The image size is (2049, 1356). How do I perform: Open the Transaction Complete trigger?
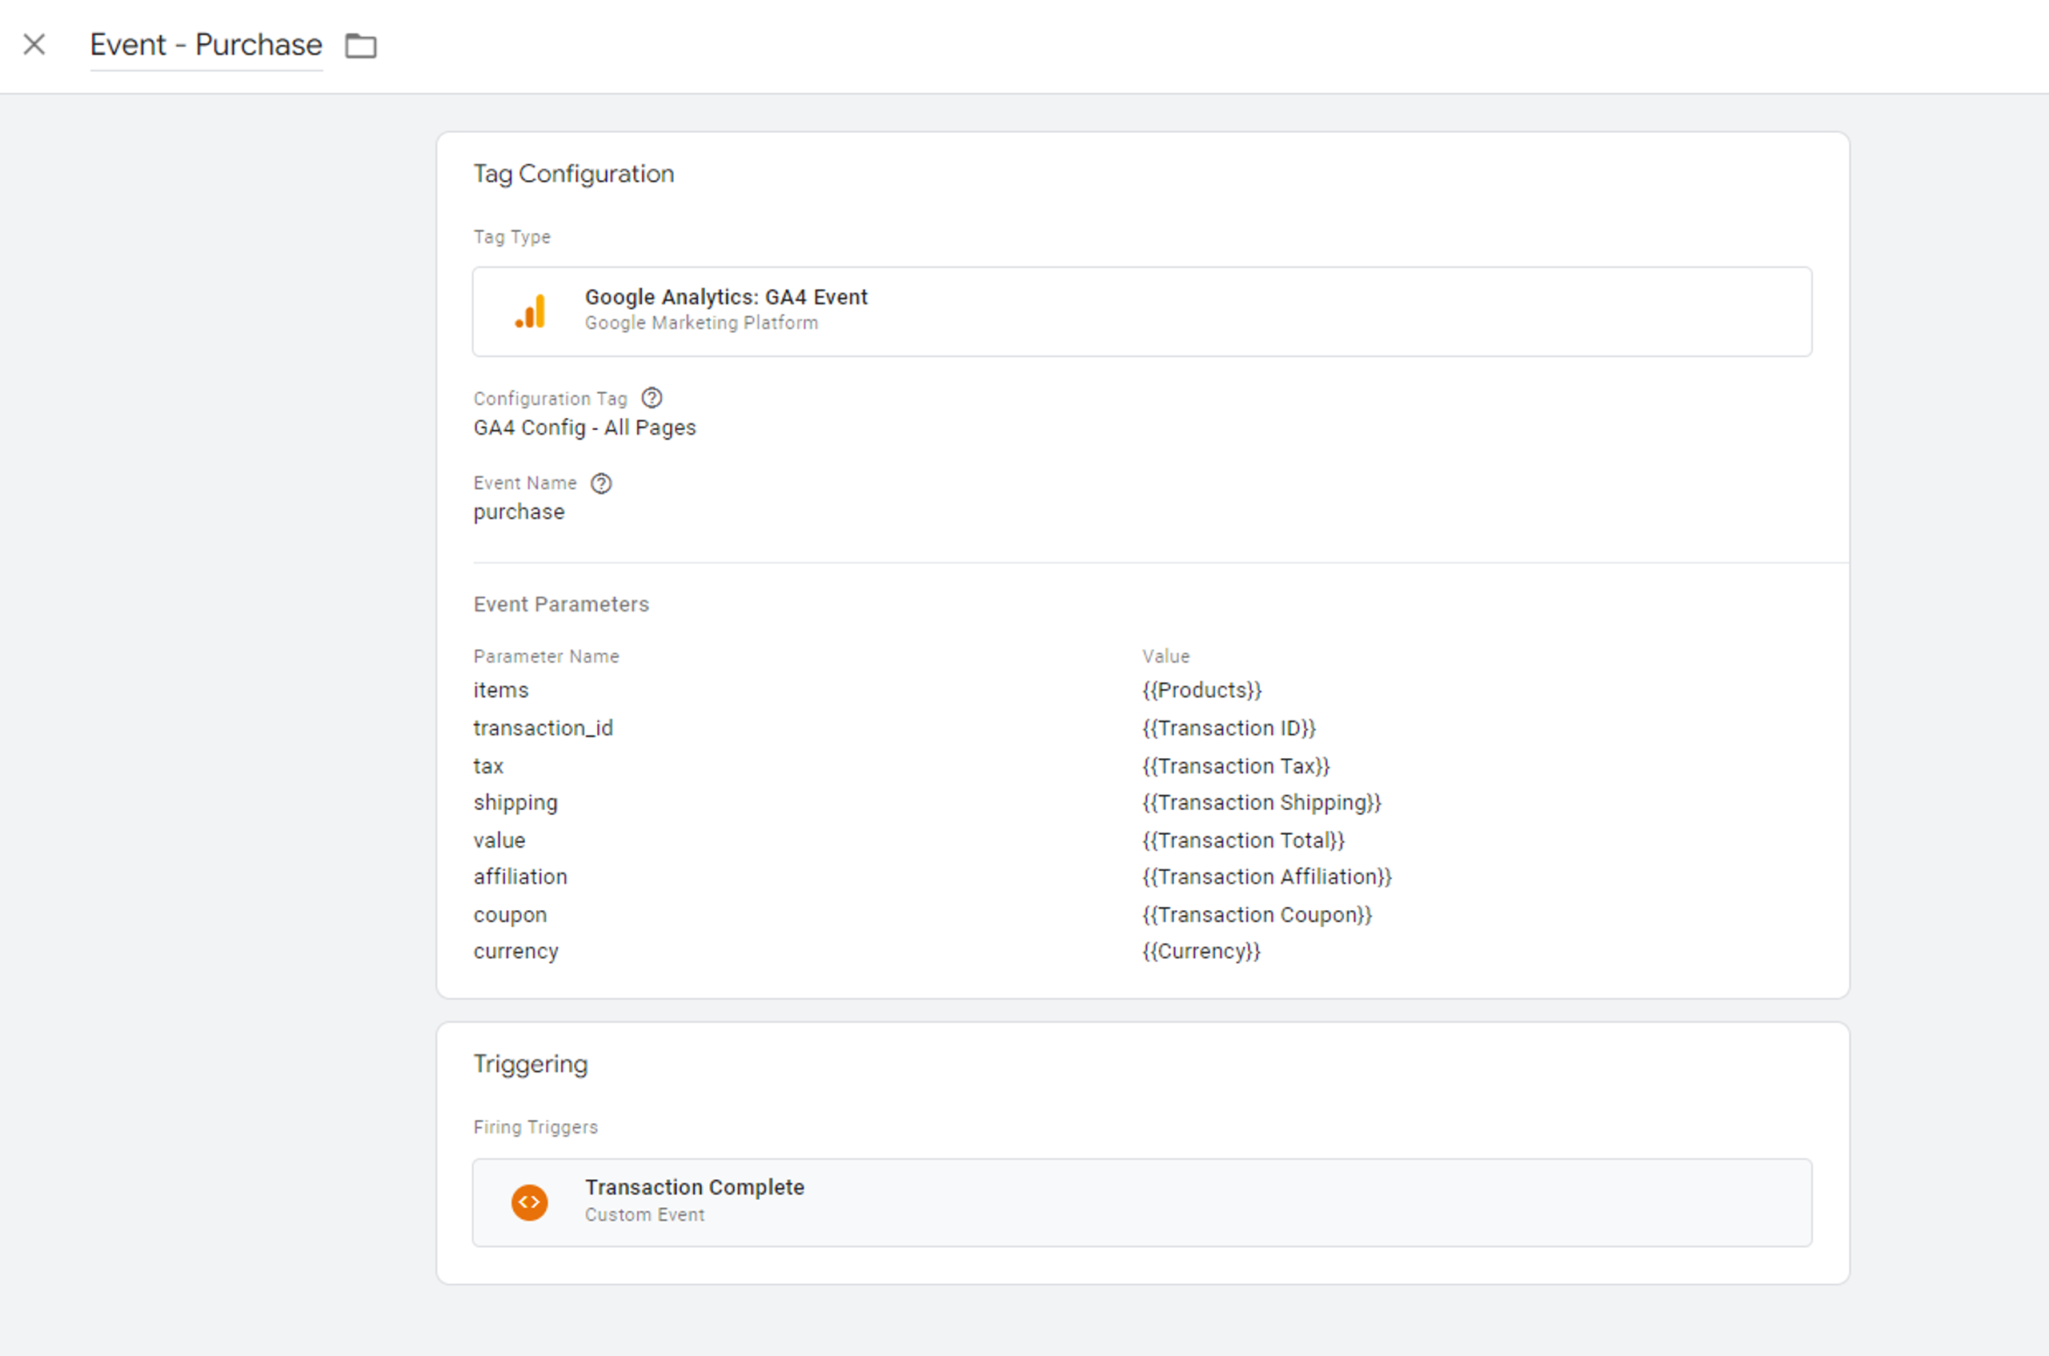coord(694,1187)
